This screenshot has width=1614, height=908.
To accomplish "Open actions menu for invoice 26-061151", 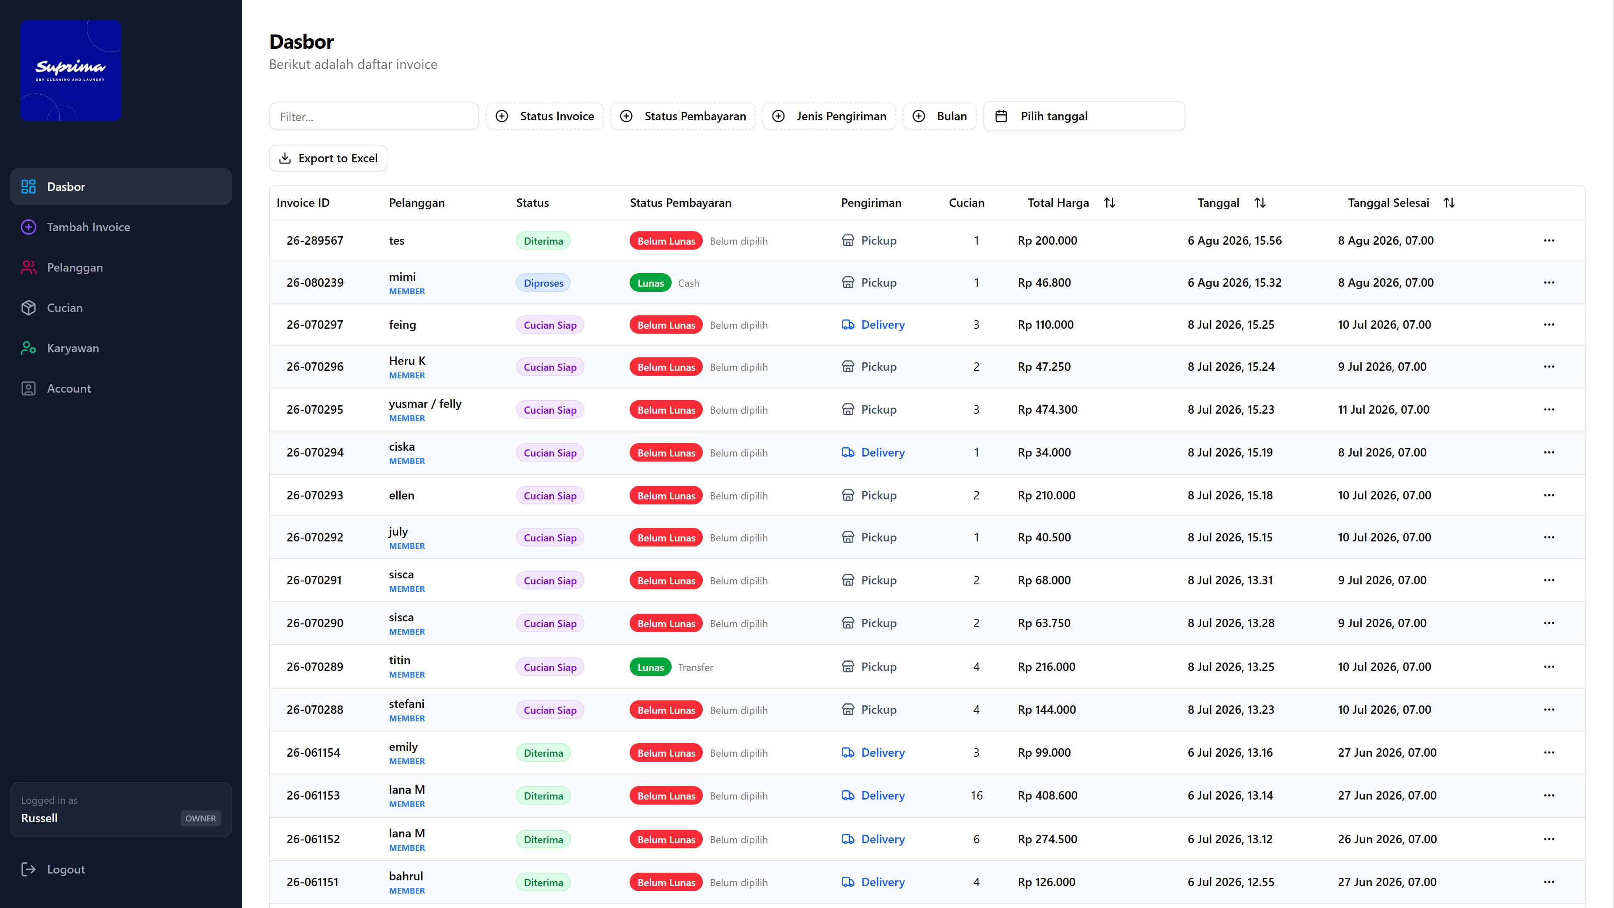I will [x=1549, y=882].
